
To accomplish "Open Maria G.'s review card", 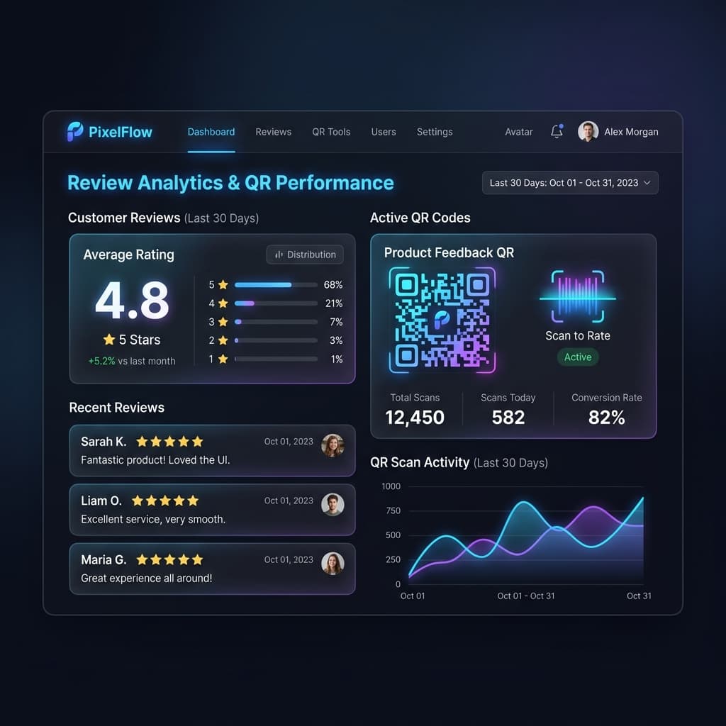I will pyautogui.click(x=212, y=569).
